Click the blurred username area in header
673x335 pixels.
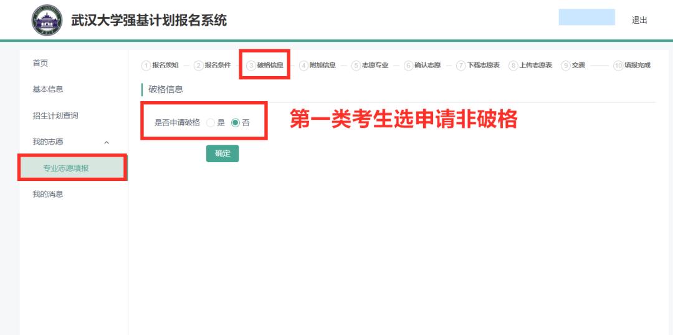(x=587, y=17)
